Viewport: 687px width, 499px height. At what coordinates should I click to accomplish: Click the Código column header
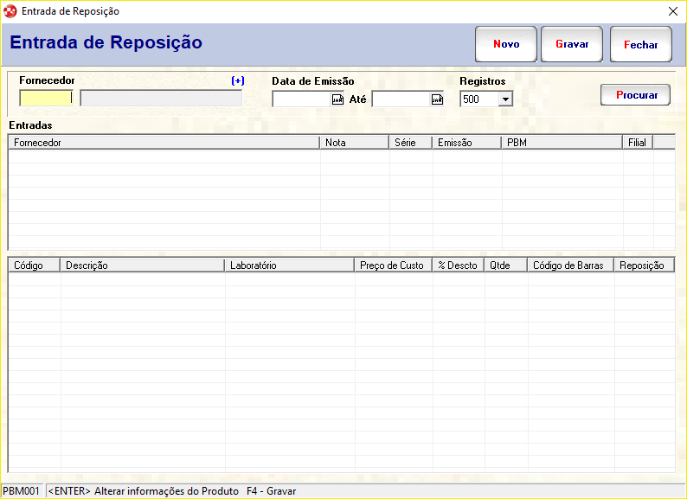pyautogui.click(x=34, y=265)
